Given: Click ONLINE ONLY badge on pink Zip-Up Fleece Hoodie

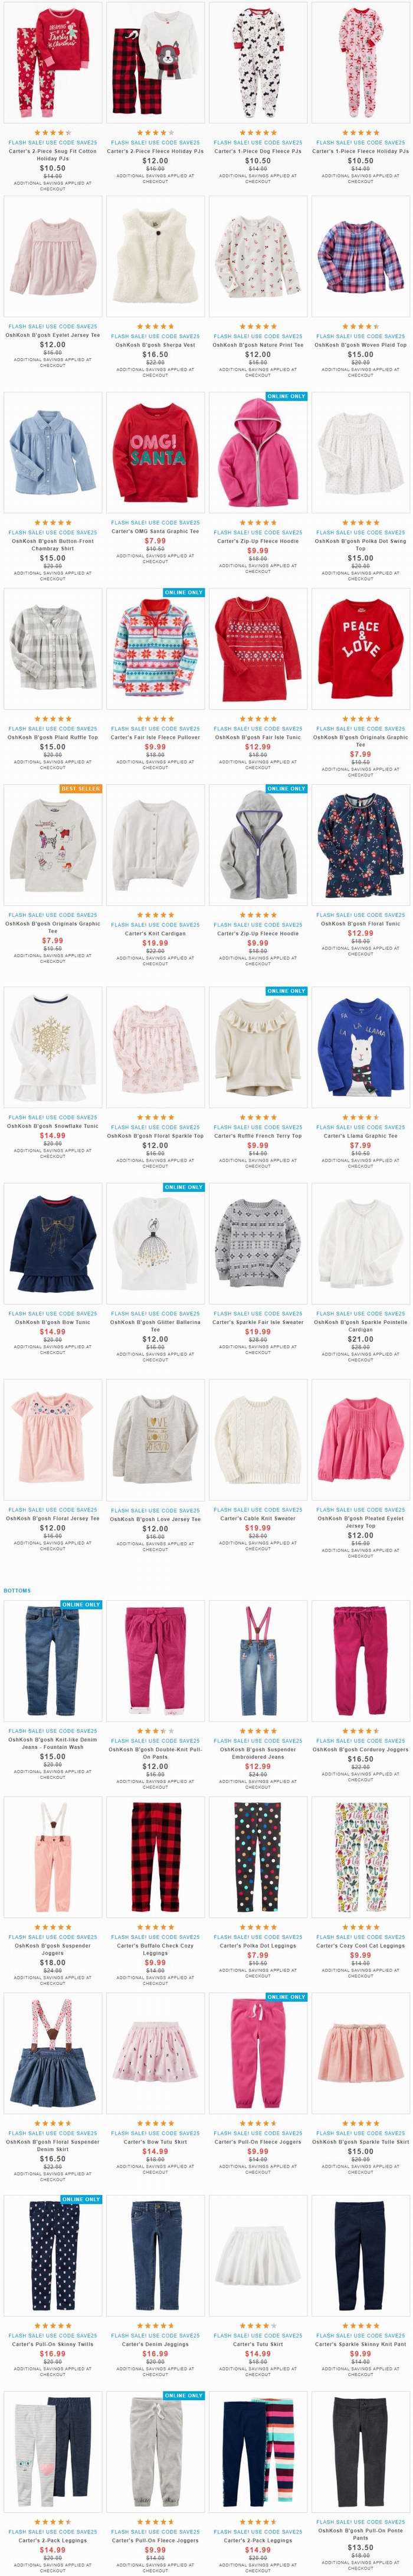Looking at the screenshot, I should [x=286, y=396].
